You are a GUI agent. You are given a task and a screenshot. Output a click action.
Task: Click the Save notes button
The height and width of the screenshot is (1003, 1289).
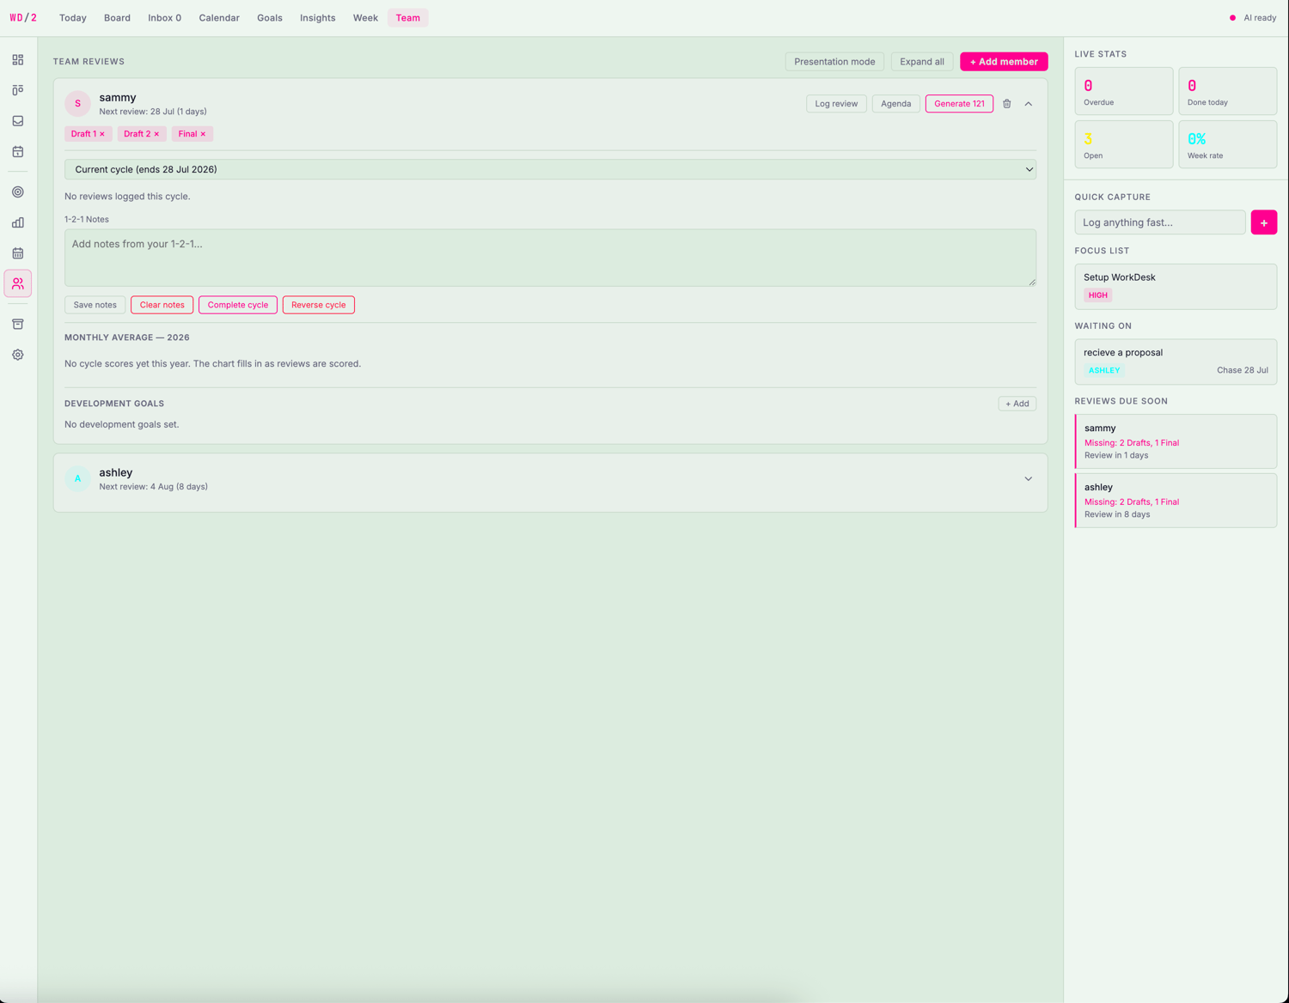click(95, 305)
